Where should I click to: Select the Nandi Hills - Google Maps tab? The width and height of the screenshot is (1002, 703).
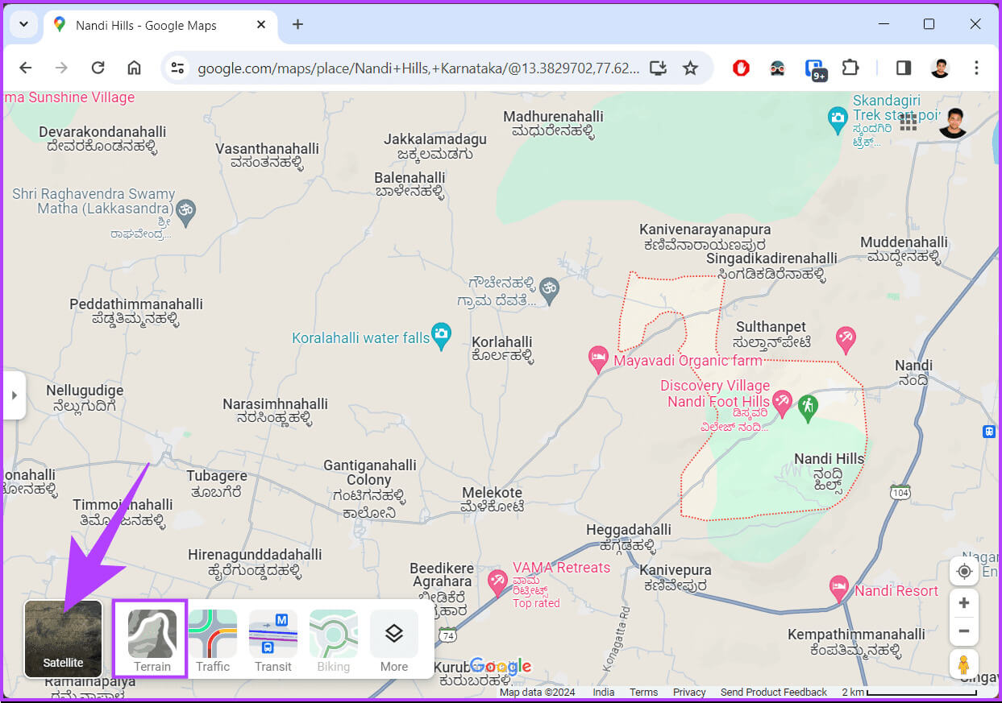(x=159, y=25)
